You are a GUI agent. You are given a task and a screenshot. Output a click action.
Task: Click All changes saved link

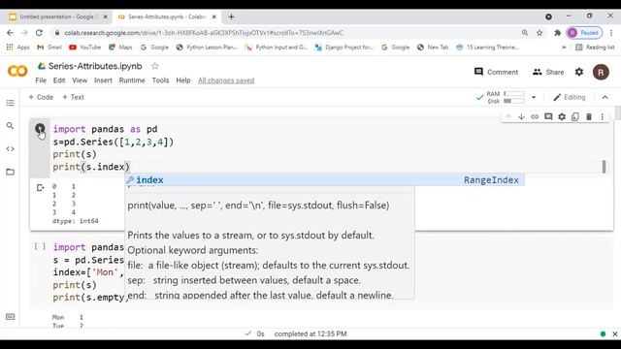coord(226,80)
